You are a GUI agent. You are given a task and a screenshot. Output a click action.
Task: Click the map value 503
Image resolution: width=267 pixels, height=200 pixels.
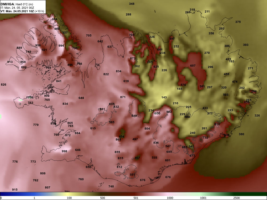pyautogui.click(x=226, y=95)
